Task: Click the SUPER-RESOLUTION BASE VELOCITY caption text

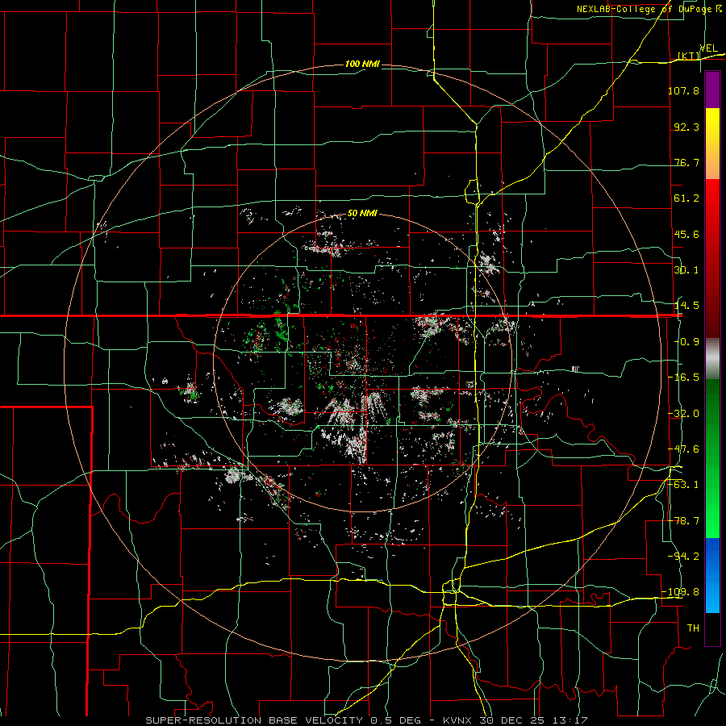Action: click(x=254, y=720)
